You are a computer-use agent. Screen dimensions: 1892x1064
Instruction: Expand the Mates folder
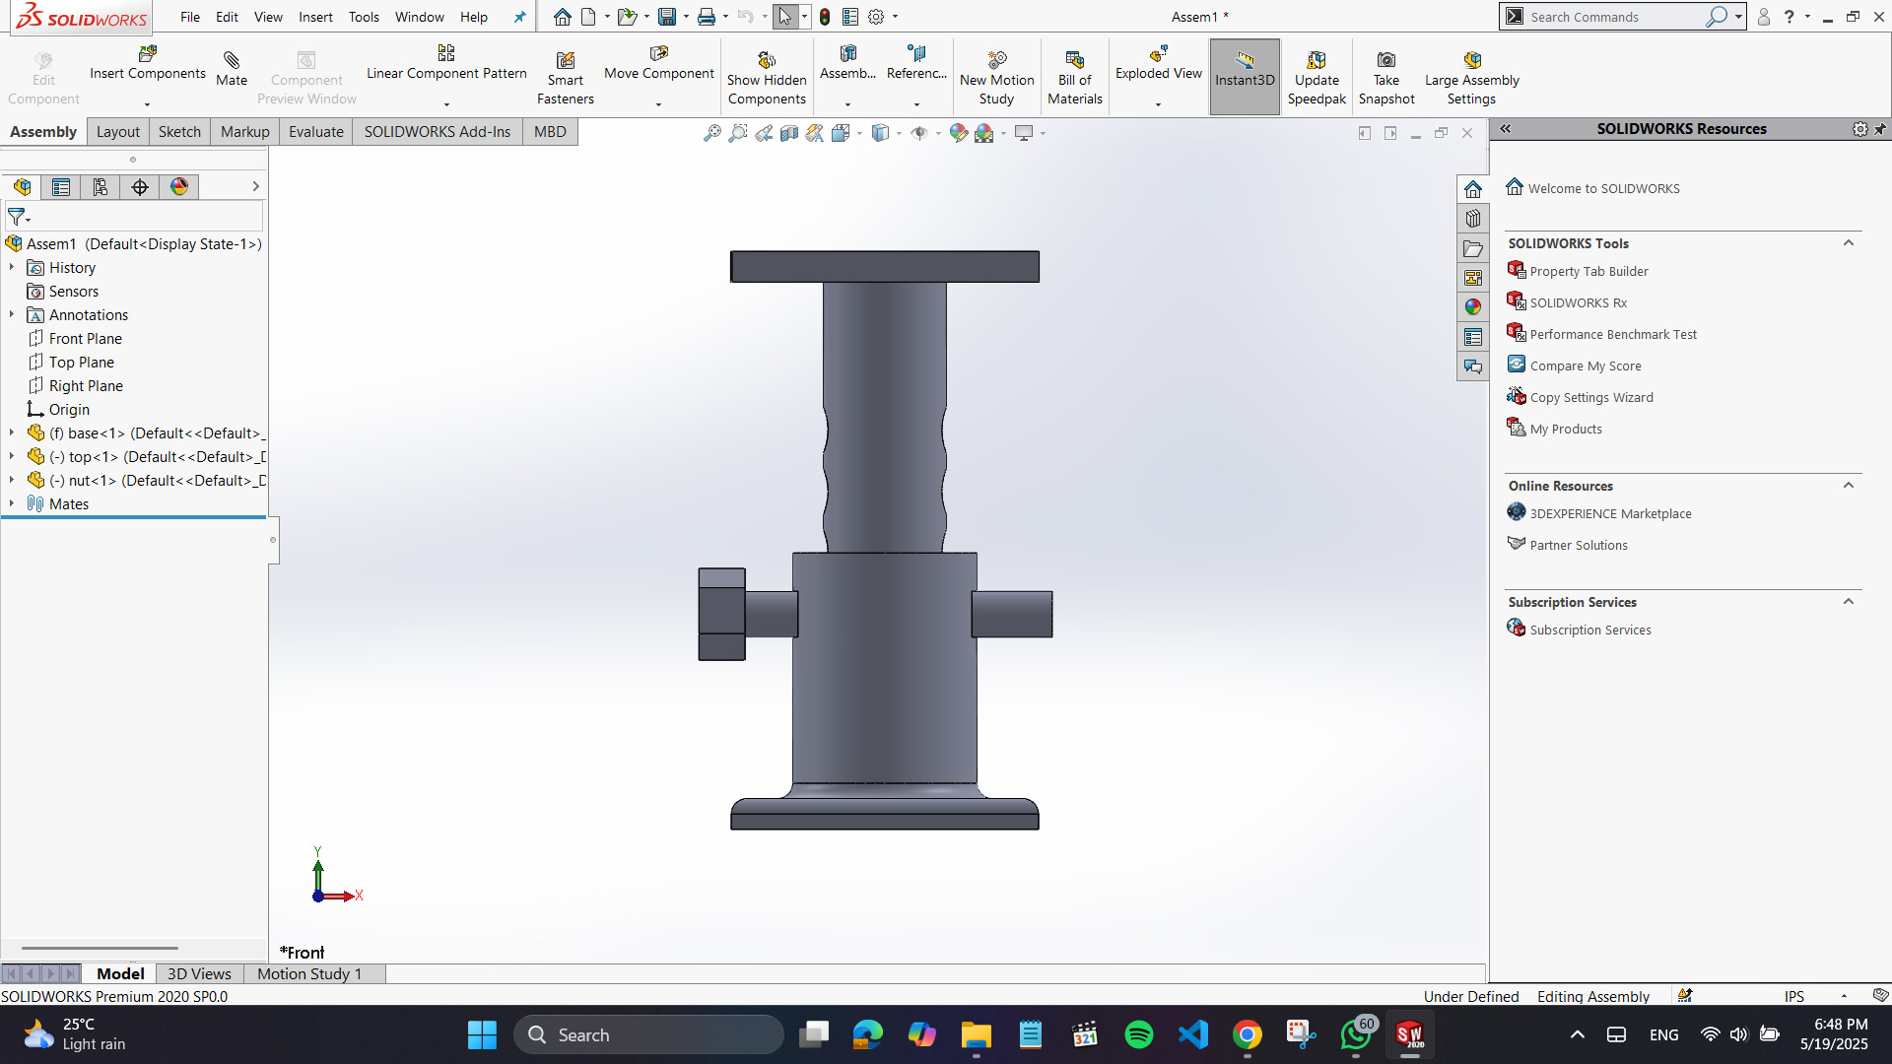coord(12,503)
